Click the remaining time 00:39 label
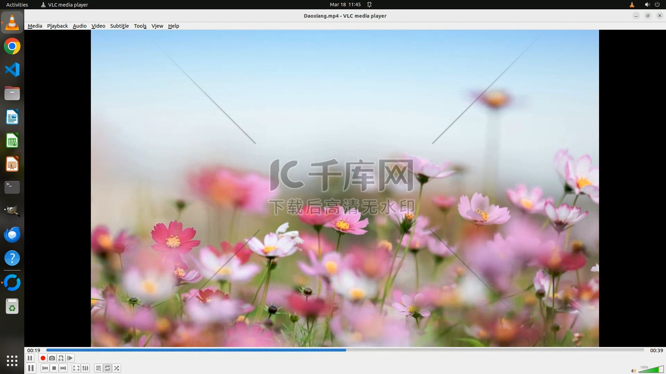This screenshot has height=374, width=666. pyautogui.click(x=656, y=350)
